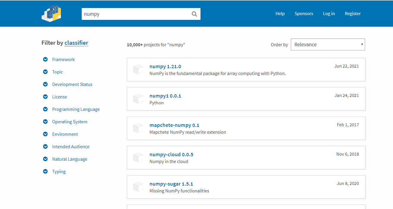Viewport: 393px width, 209px height.
Task: Open the Help page in the header
Action: 280,13
